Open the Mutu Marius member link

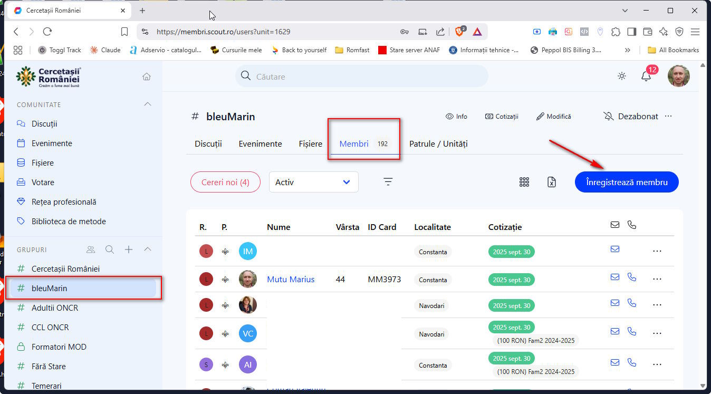click(x=291, y=280)
